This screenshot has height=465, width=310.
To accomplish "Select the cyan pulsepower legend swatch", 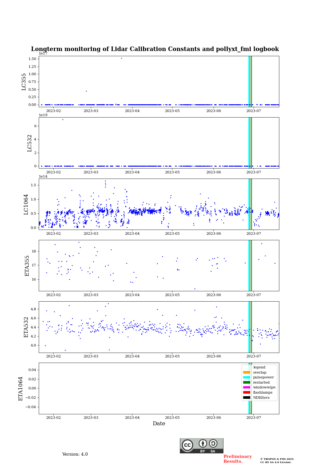I will pos(247,377).
